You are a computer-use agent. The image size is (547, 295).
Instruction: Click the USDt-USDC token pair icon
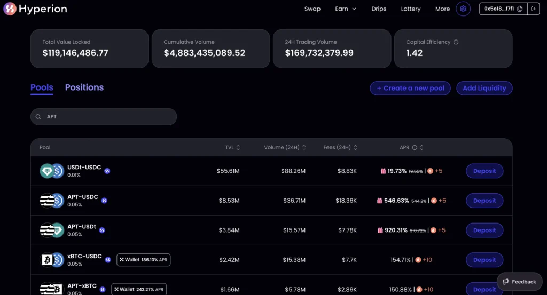52,171
